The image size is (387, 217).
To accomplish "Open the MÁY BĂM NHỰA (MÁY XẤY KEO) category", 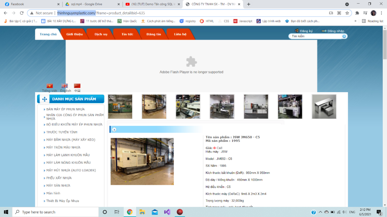I will click(71, 140).
